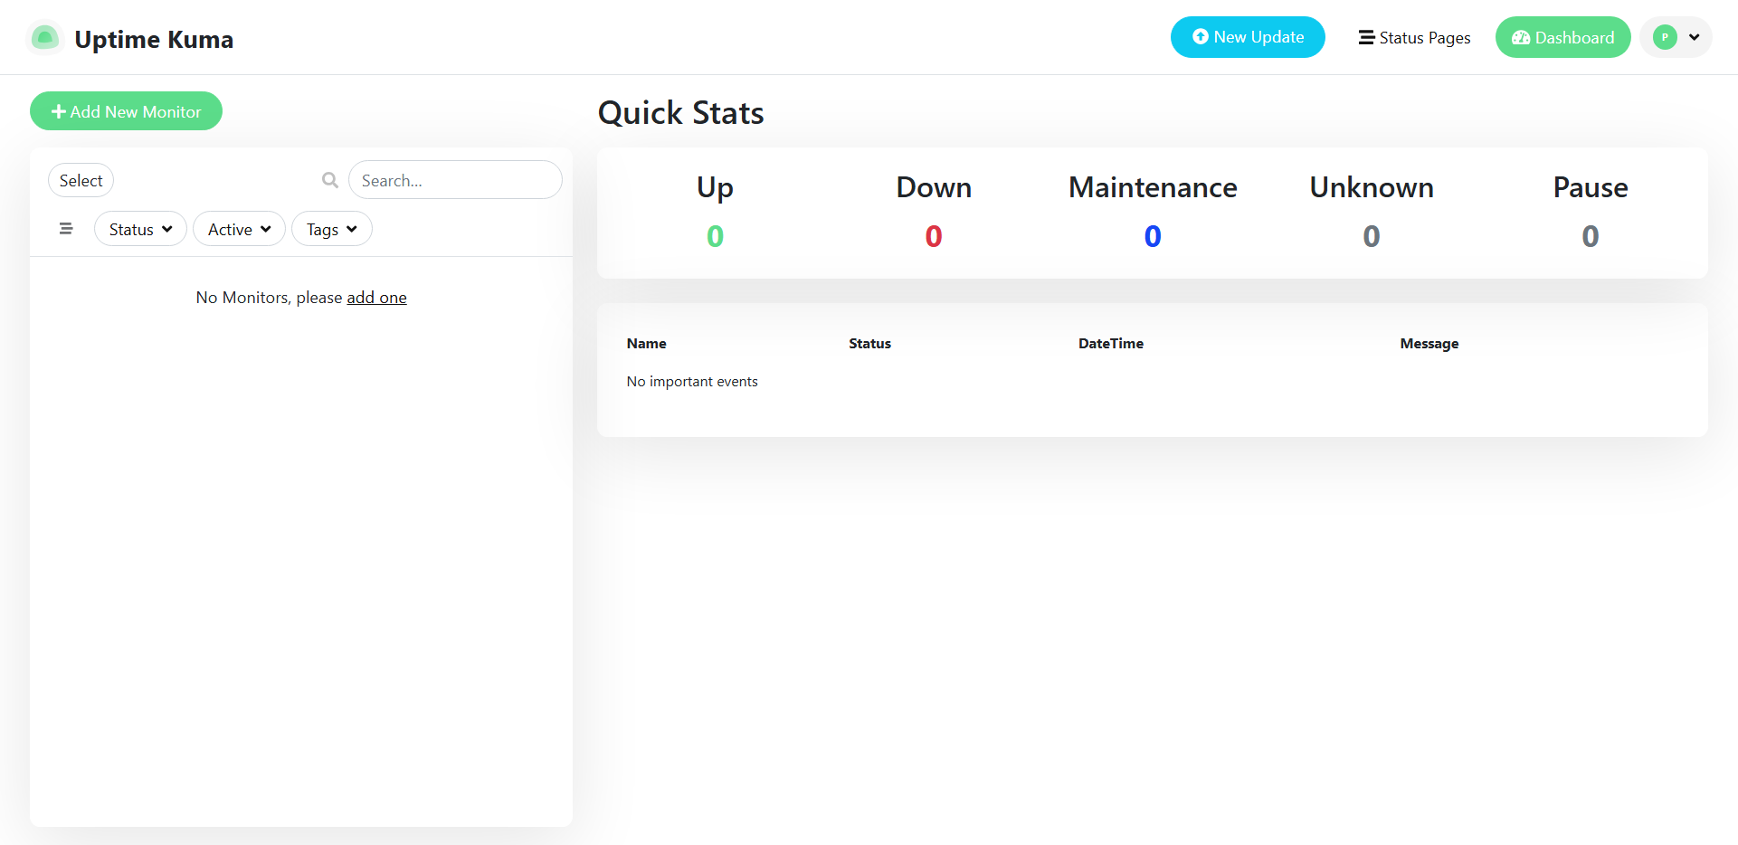Viewport: 1738px width, 845px height.
Task: Click the Up count value
Action: 715,236
